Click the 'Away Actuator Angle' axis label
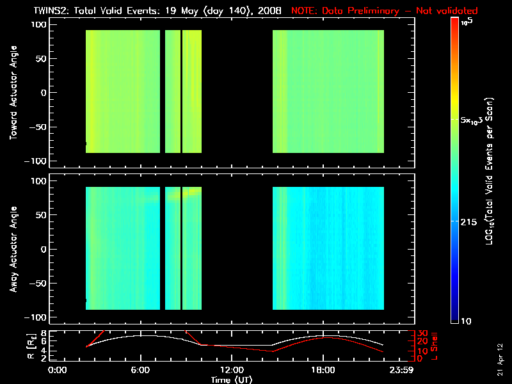The image size is (512, 384). pos(12,249)
